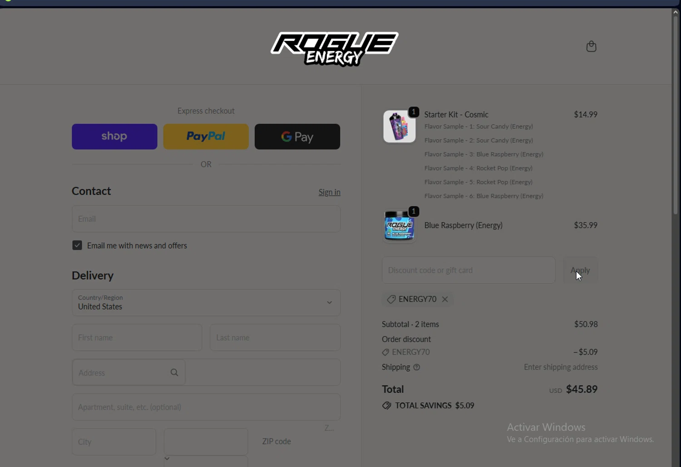Pay with Shop Pay express button
Image resolution: width=681 pixels, height=467 pixels.
click(x=114, y=137)
